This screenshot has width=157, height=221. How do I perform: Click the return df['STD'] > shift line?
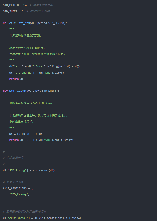click(x=41, y=140)
